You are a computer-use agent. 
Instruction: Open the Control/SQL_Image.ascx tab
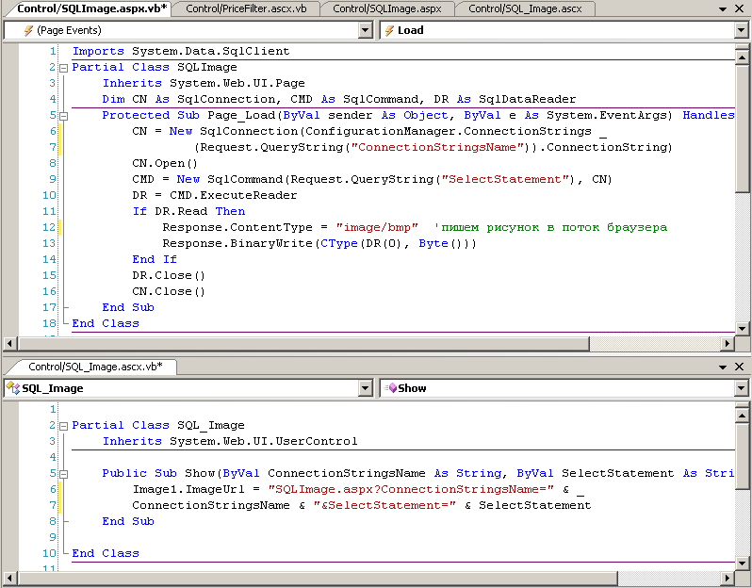point(525,8)
